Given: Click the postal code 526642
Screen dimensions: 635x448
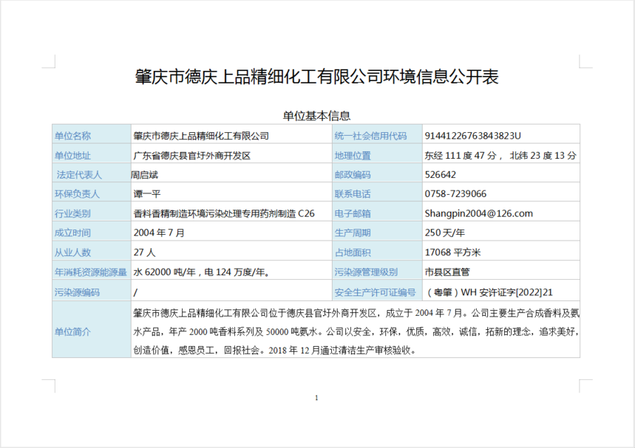Looking at the screenshot, I should pos(441,175).
